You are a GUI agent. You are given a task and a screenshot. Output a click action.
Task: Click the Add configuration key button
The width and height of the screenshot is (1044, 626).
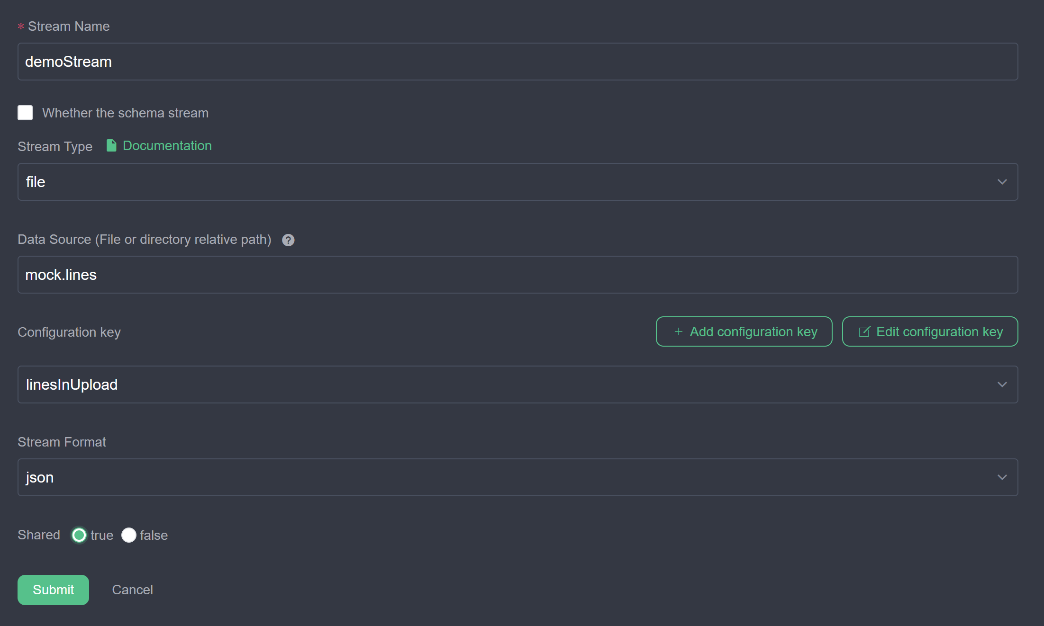tap(744, 331)
